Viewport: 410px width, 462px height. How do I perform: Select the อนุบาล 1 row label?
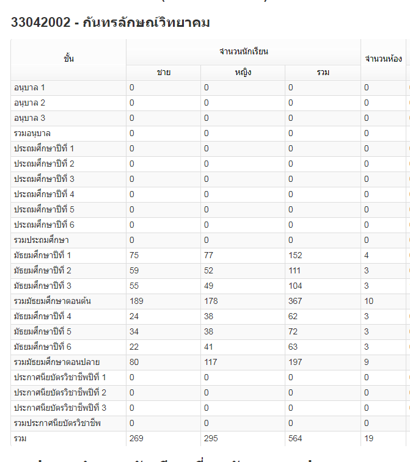coord(30,88)
